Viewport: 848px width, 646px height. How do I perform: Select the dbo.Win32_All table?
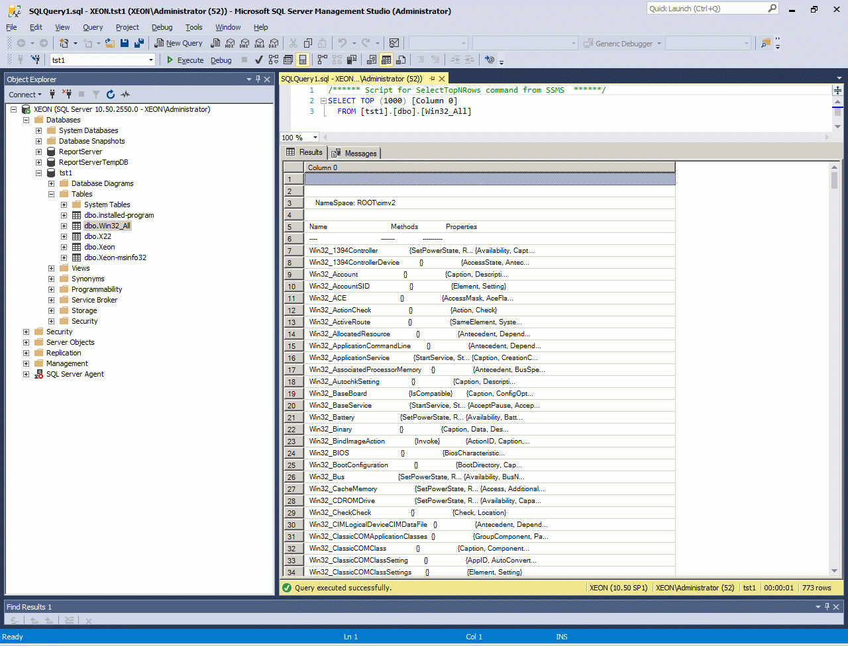pos(107,226)
